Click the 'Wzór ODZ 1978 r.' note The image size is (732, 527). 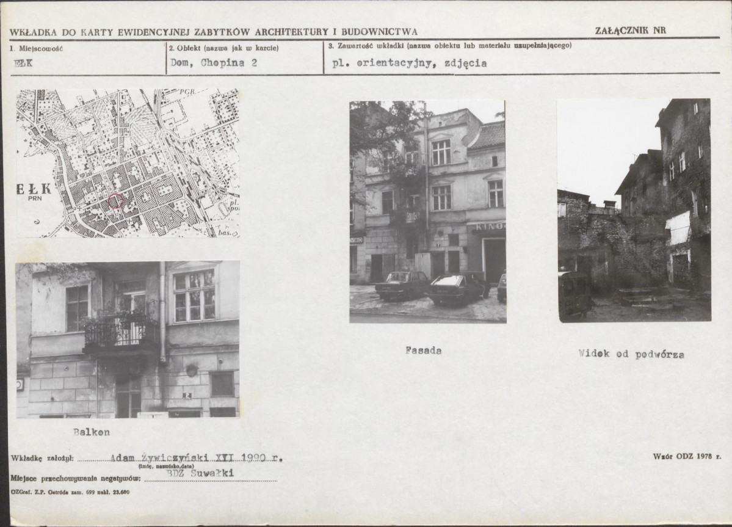click(686, 457)
